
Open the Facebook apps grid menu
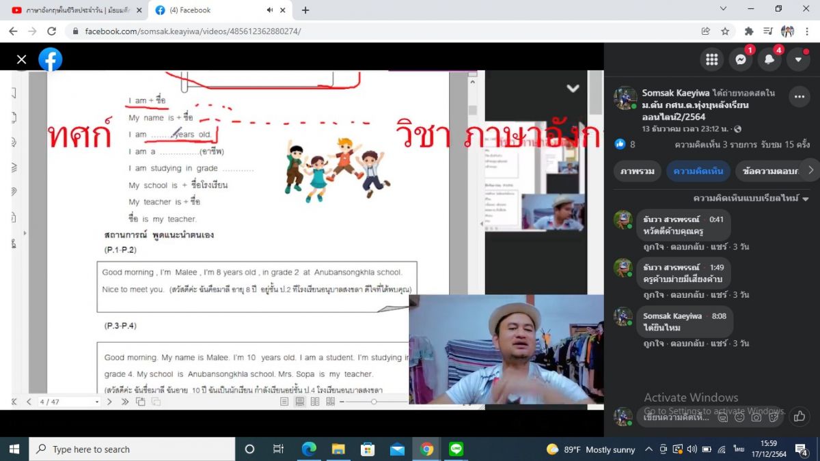711,60
